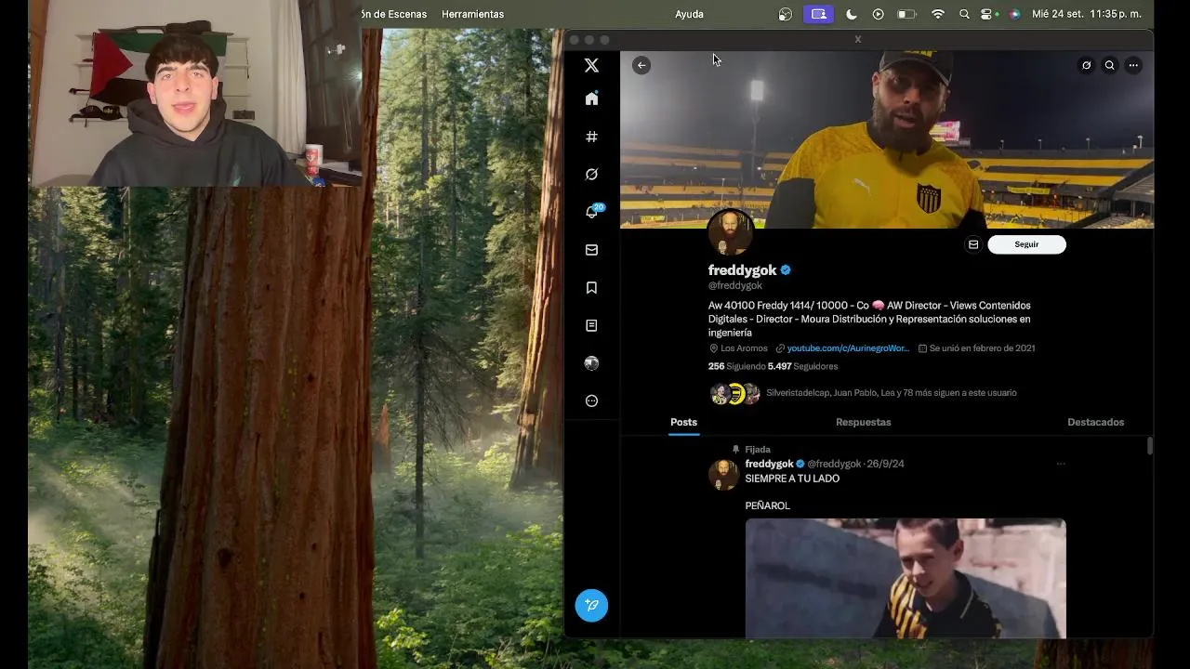Open notifications bell with 20 badge
Screen dimensions: 1190x669
pyautogui.click(x=592, y=212)
